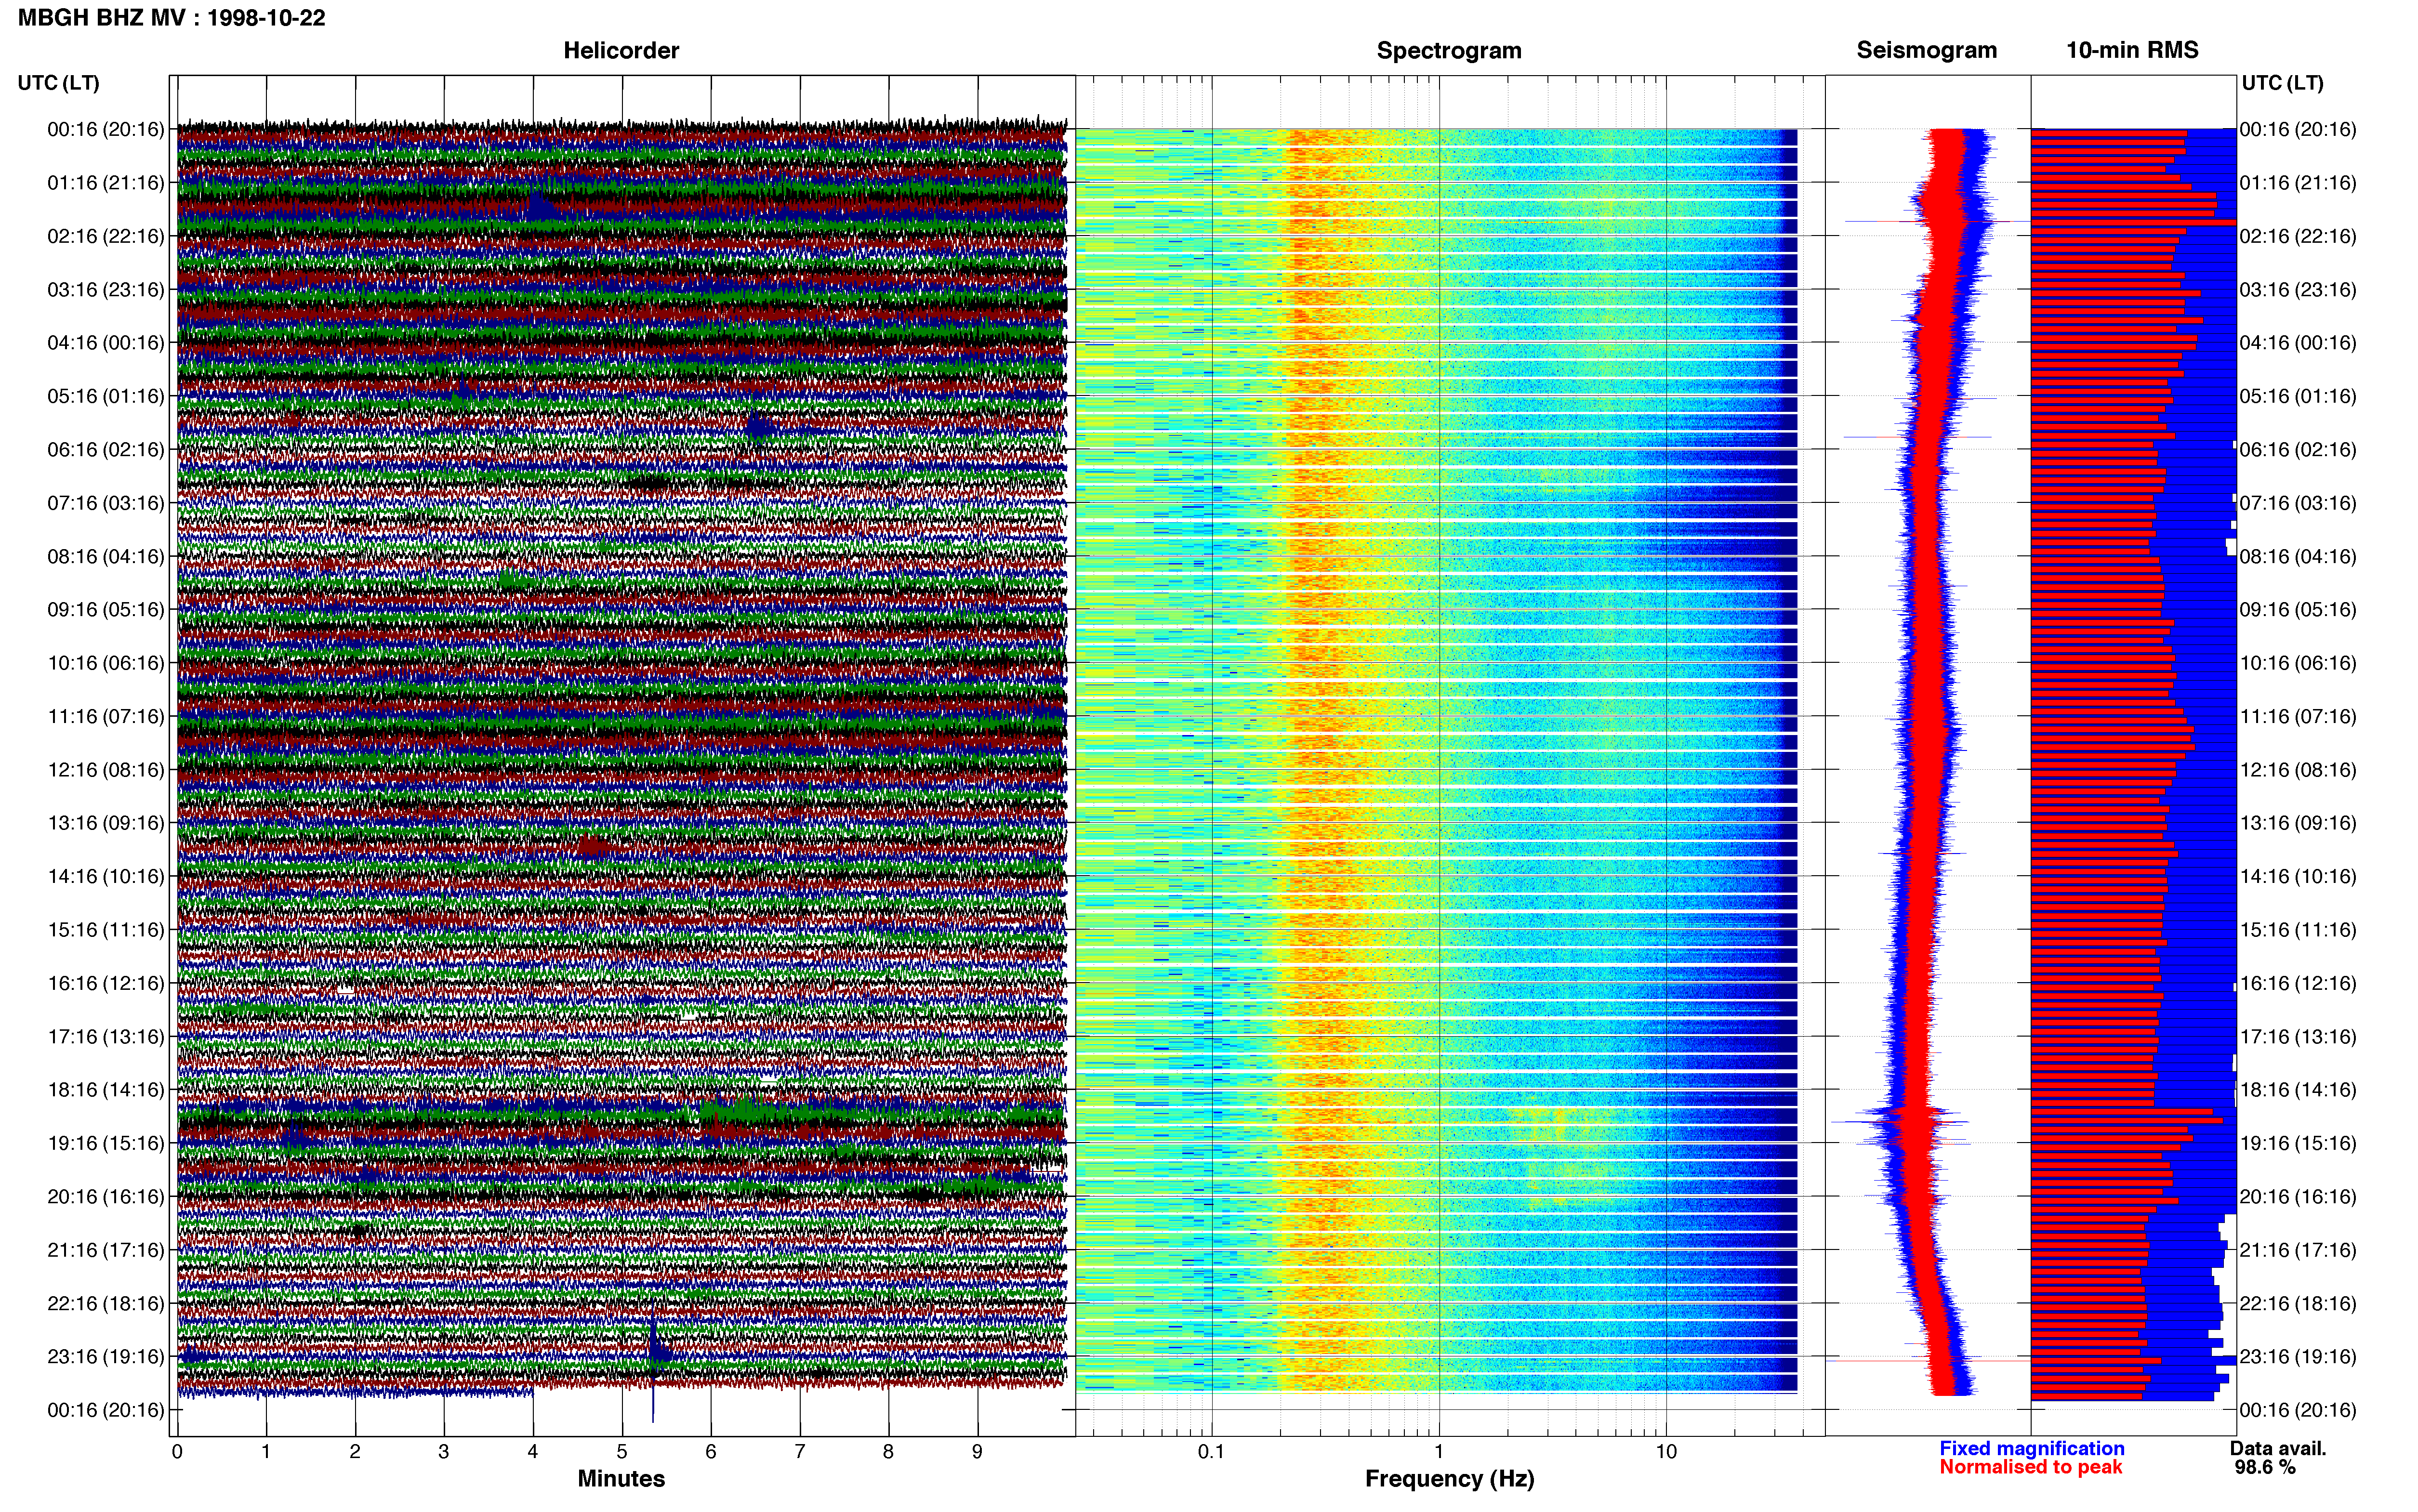Click "01:16 (21:16)" on the right time axis
The width and height of the screenshot is (2418, 1512).
coord(2298,182)
